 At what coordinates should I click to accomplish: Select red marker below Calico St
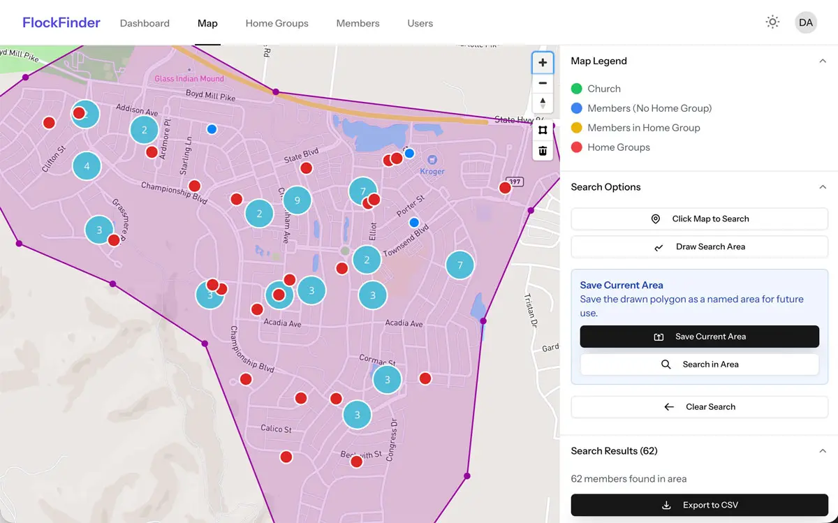click(x=286, y=457)
